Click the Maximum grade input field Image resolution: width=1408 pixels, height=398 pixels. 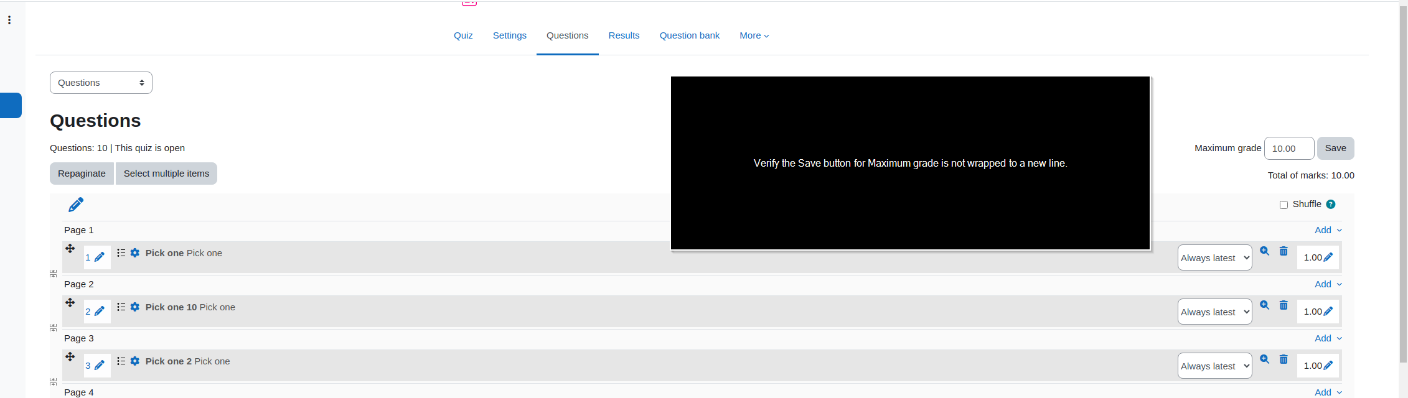(x=1289, y=148)
